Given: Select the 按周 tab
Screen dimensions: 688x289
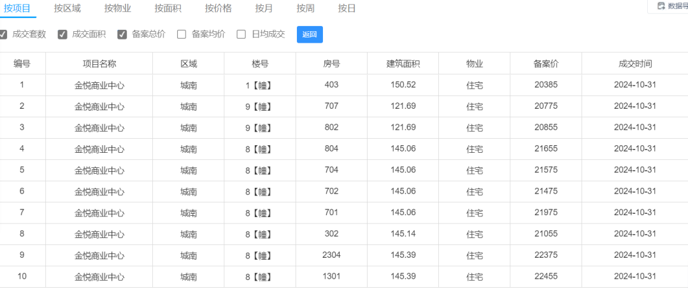Looking at the screenshot, I should point(305,8).
